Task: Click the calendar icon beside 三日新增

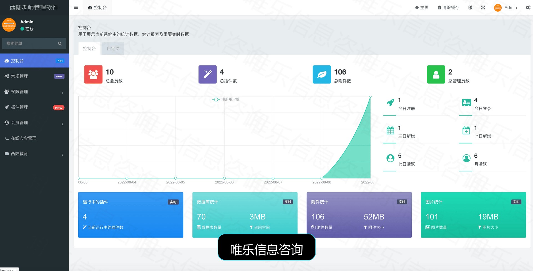Action: [390, 130]
